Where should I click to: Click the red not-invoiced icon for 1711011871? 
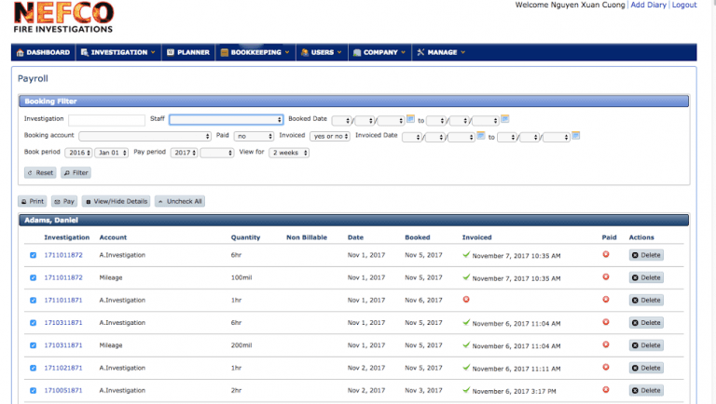click(466, 300)
